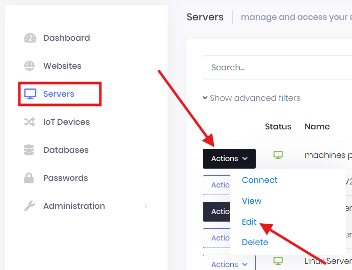Click the Passwords lock icon
The height and width of the screenshot is (270, 352).
30,178
